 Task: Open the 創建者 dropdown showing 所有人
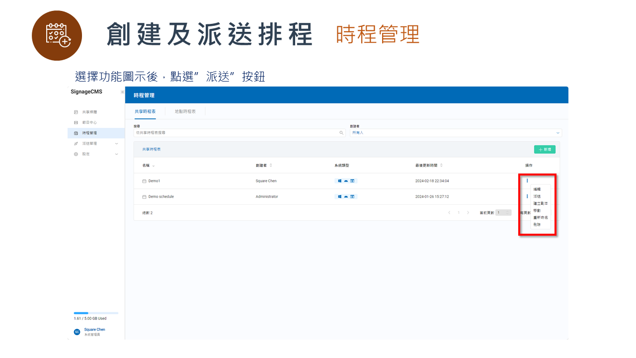(456, 133)
